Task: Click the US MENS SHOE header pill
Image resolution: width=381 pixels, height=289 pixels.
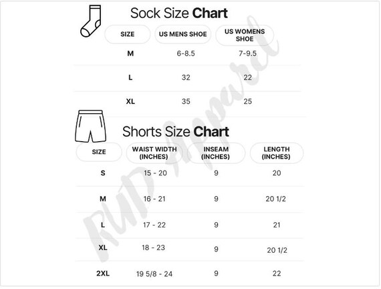Action: (182, 34)
